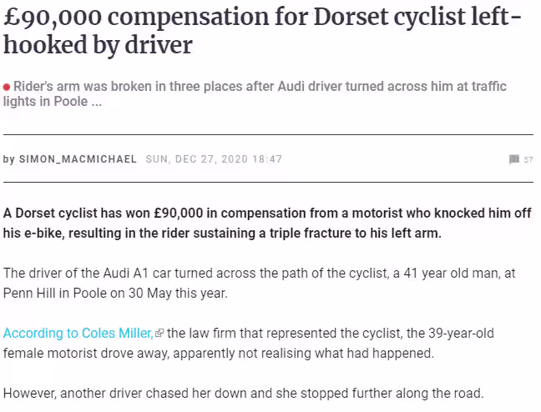
Task: Click the word 'by' before the author name
Action: [9, 159]
